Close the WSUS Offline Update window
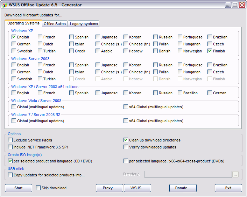247x197 pixels. (x=242, y=5)
